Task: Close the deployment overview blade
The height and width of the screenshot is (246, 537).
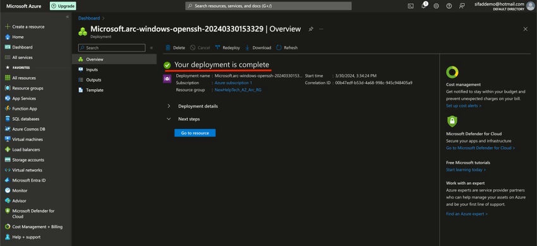Action: pos(526,29)
